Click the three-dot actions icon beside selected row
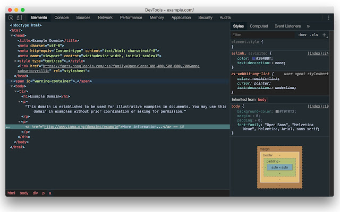 pos(7,127)
